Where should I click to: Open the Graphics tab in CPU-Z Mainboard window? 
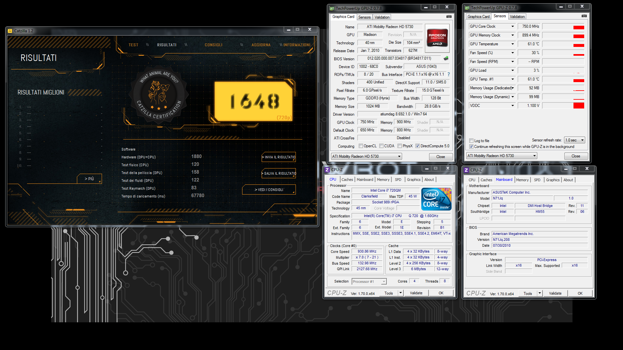pyautogui.click(x=553, y=180)
